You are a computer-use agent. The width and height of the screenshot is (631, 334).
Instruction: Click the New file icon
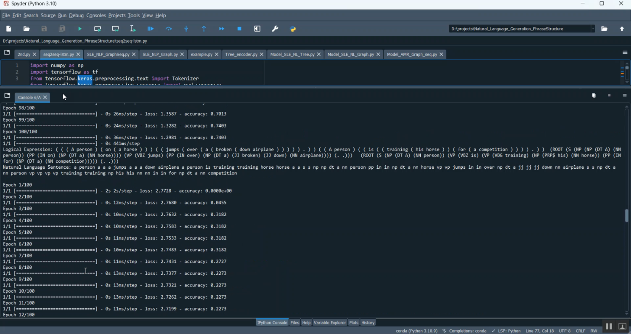click(9, 29)
